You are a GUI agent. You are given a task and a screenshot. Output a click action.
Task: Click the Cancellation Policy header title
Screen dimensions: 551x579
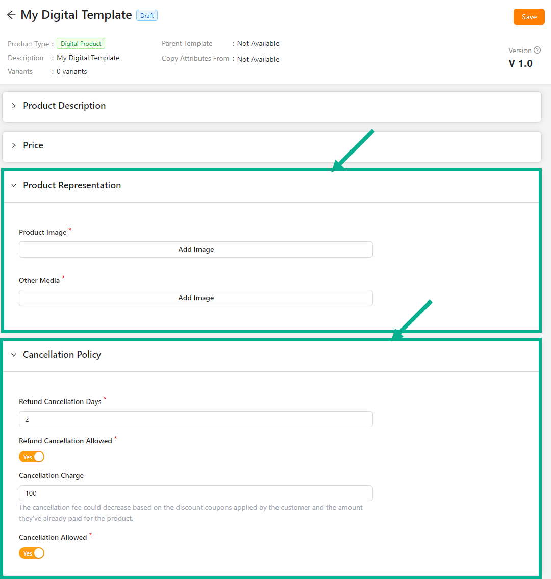tap(62, 355)
